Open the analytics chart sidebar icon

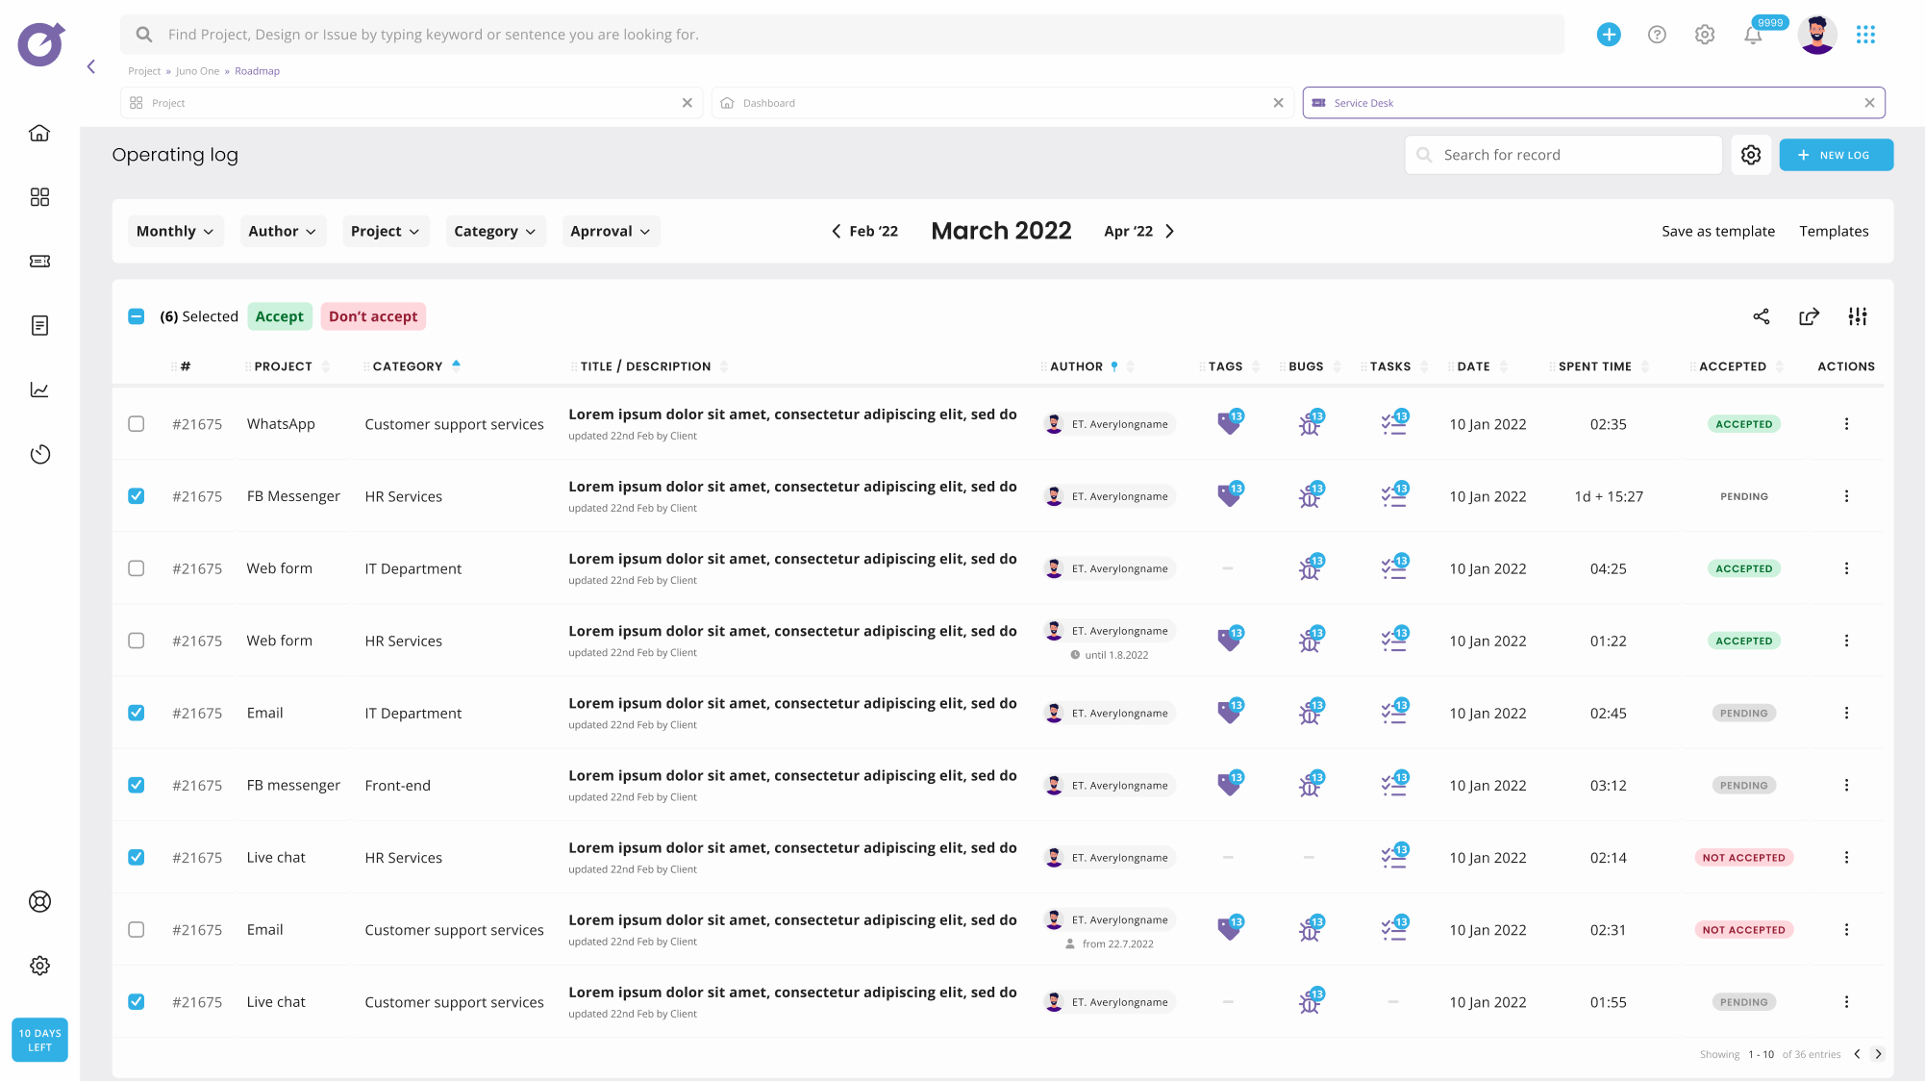tap(39, 390)
